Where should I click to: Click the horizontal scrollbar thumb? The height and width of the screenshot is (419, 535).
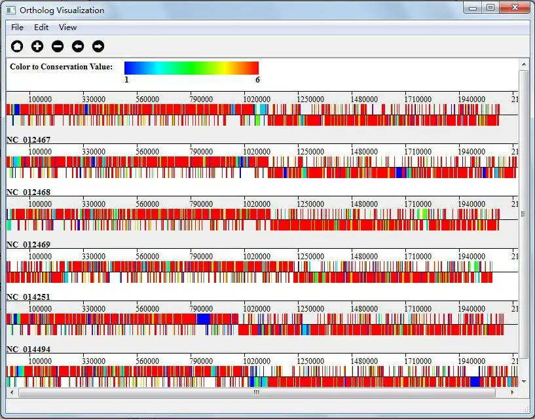coord(257,393)
